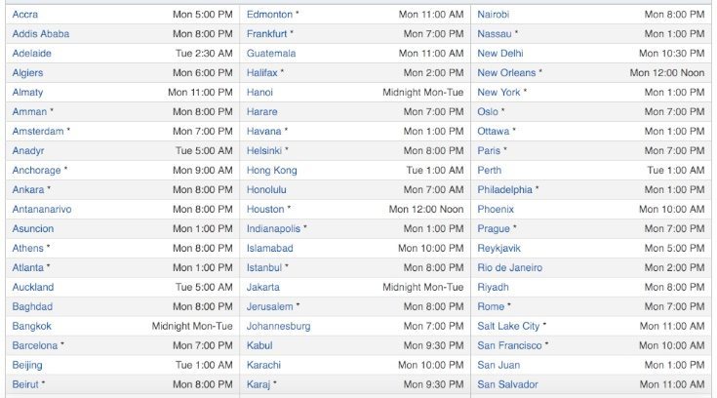
Task: Open the Addis Ababa city link
Action: click(41, 34)
